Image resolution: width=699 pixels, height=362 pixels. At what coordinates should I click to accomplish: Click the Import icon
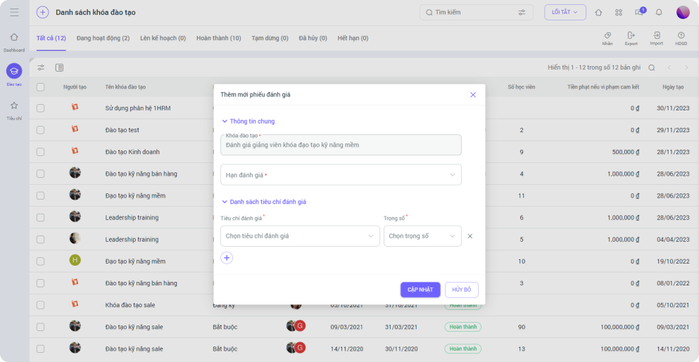[656, 35]
